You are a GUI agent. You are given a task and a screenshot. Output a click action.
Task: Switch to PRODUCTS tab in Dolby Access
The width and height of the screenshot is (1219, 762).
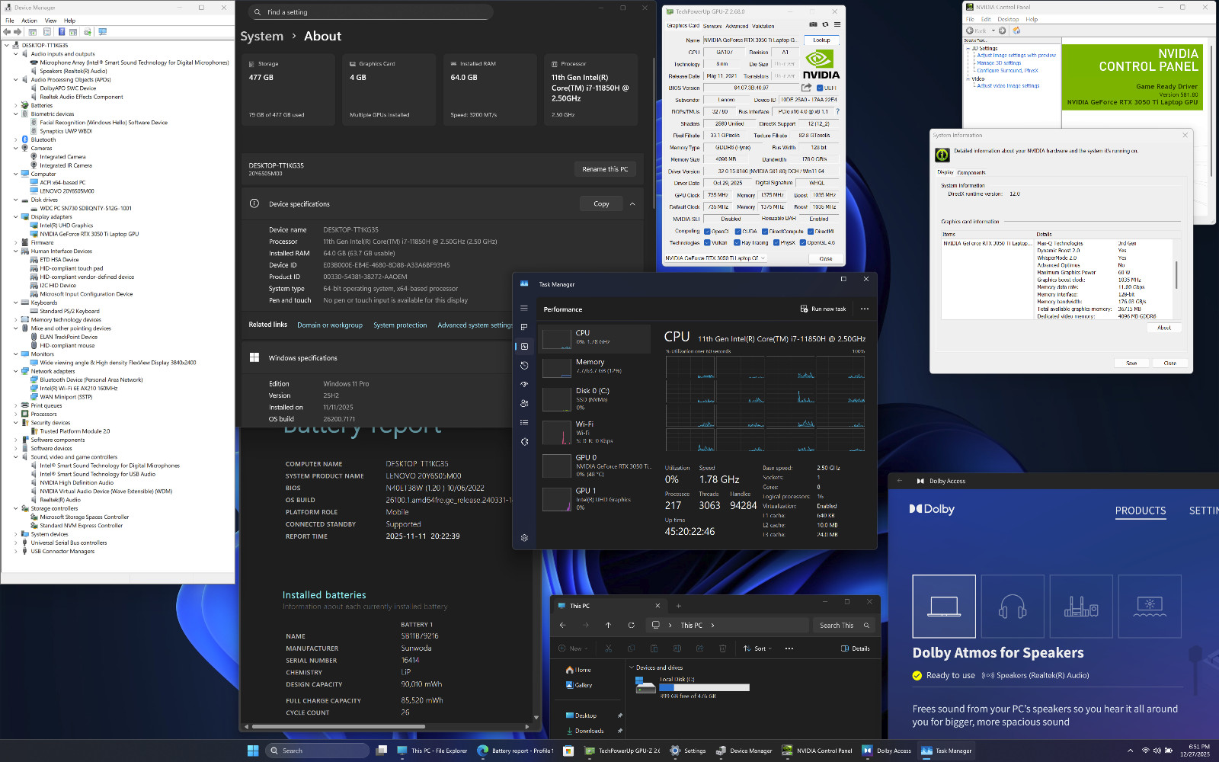tap(1141, 511)
